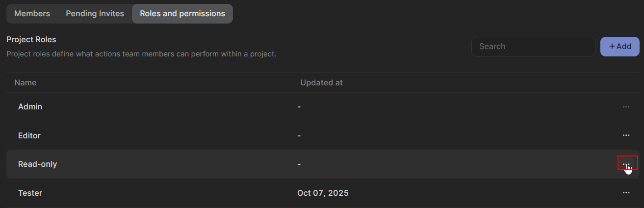Switch to the Members tab
The width and height of the screenshot is (644, 208).
coord(32,14)
